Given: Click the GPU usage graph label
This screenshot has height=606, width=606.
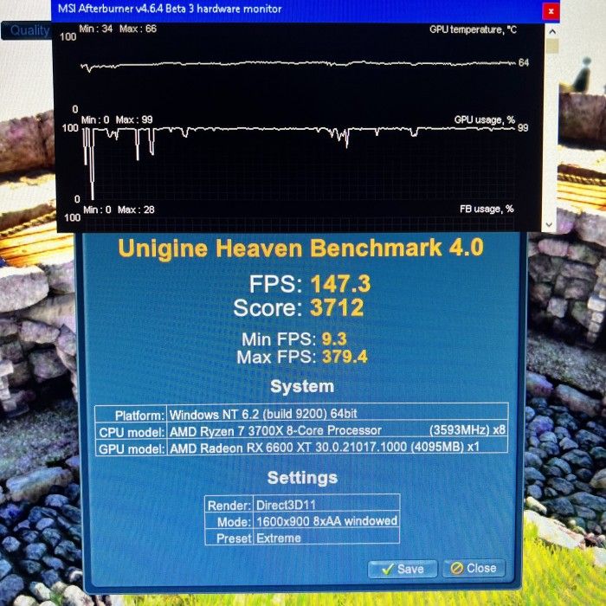Looking at the screenshot, I should (x=485, y=119).
